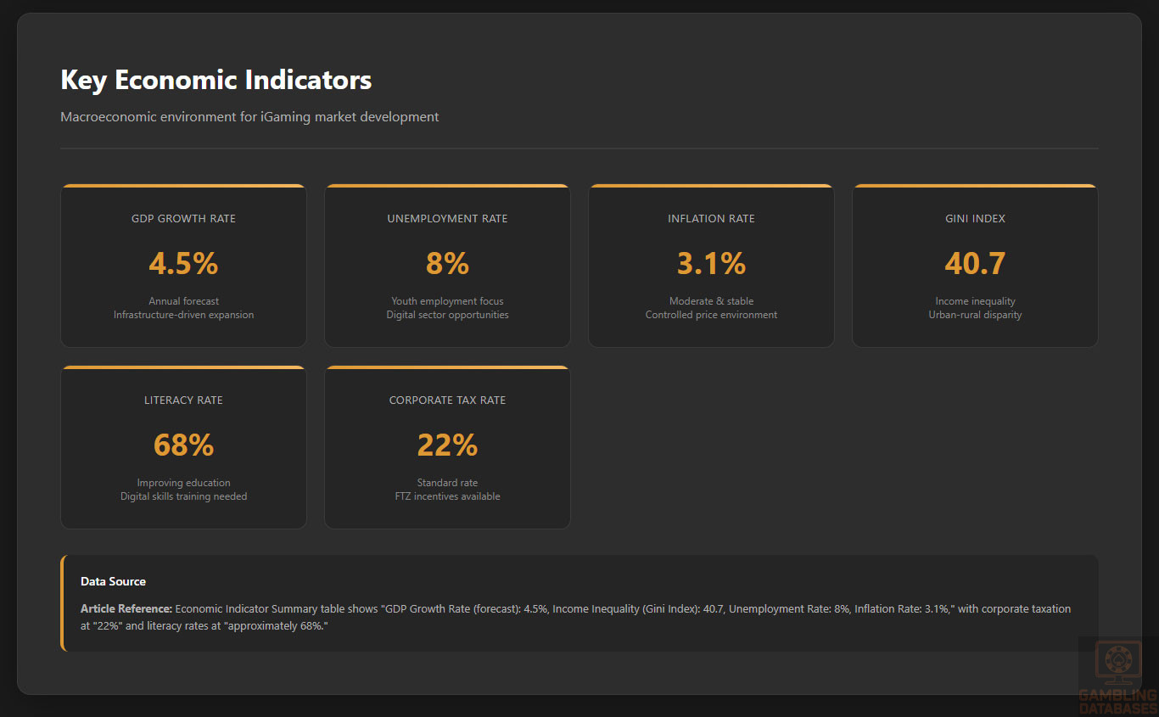Click the macroeconomic environment subtitle text
1159x717 pixels.
point(249,117)
